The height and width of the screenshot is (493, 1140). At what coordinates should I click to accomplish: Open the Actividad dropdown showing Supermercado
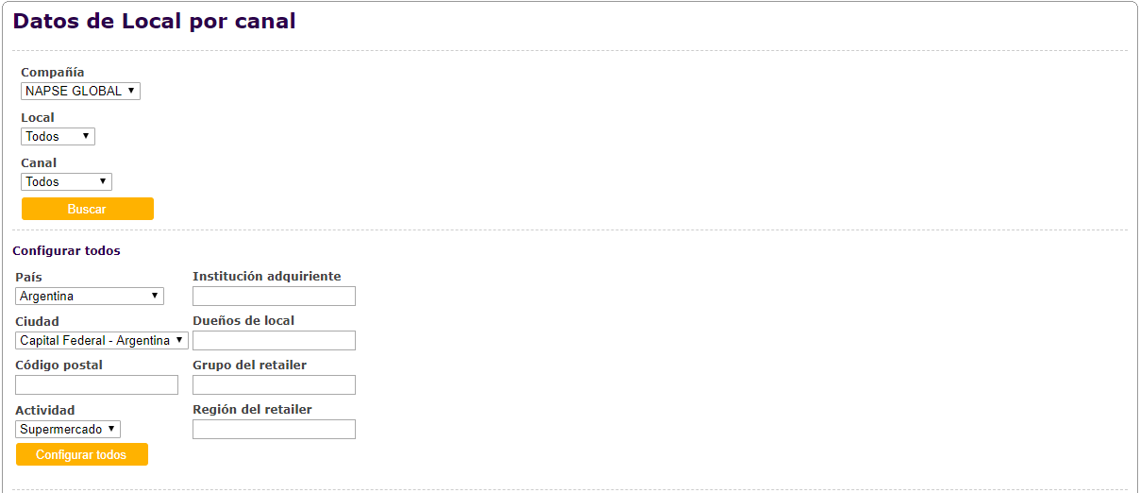click(x=68, y=430)
